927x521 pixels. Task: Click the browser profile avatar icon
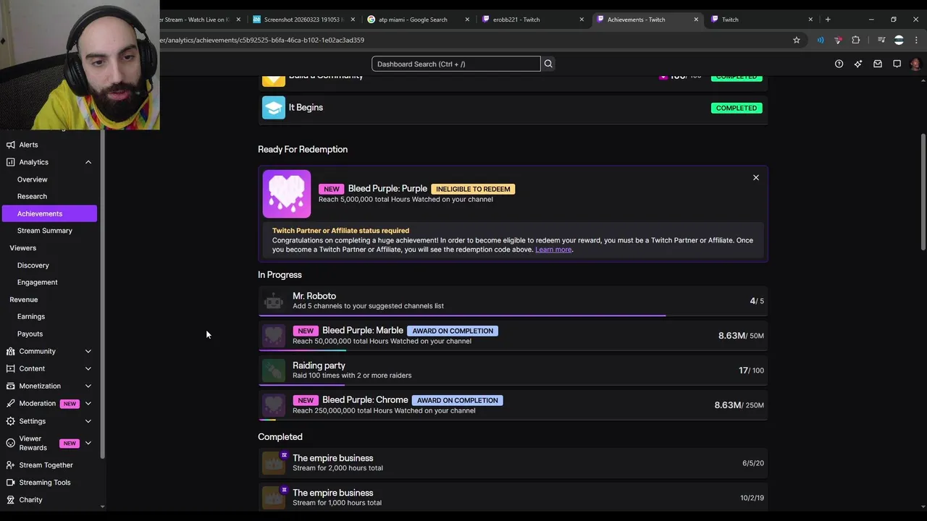pyautogui.click(x=899, y=40)
